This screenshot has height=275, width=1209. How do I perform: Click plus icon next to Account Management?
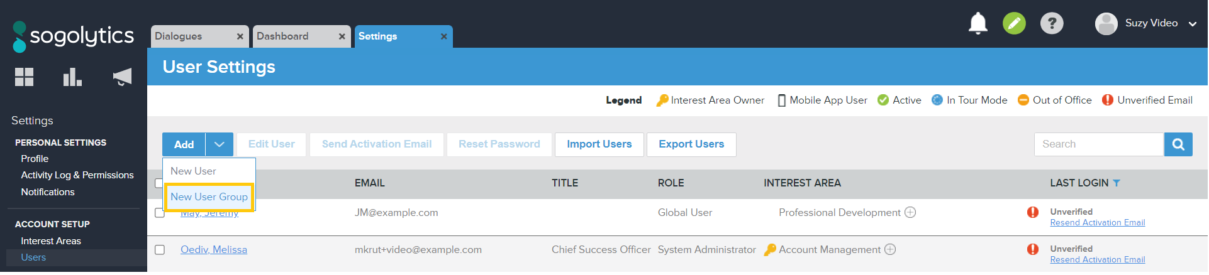(x=890, y=249)
